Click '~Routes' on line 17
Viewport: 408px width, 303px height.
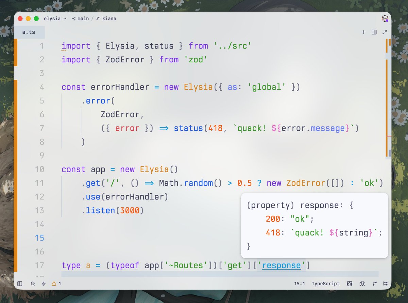186,265
